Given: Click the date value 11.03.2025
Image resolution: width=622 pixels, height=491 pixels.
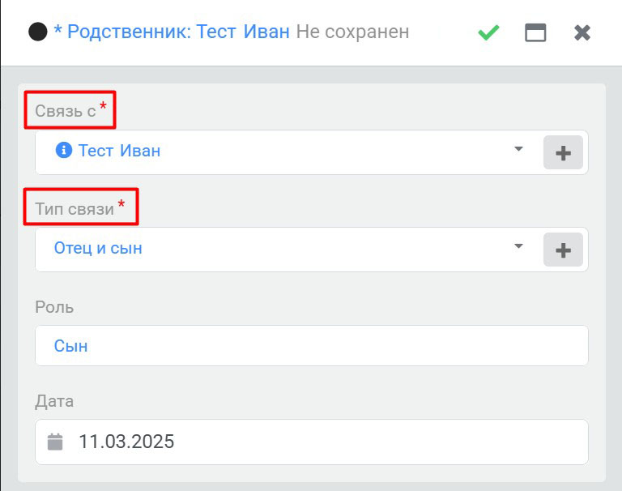Looking at the screenshot, I should click(126, 442).
